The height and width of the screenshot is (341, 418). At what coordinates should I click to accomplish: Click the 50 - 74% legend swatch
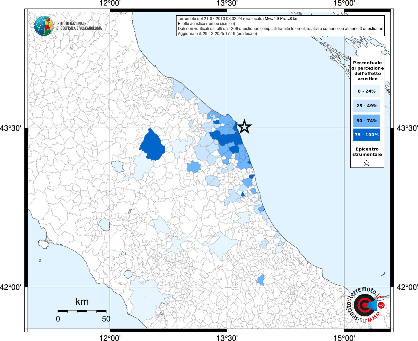point(367,121)
